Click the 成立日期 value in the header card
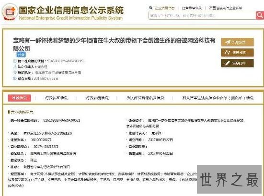Screen dimensions: 264x196 tap(46, 79)
